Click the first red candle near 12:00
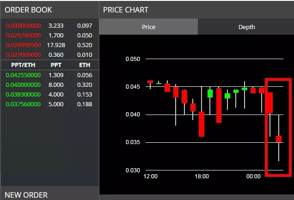The width and height of the screenshot is (294, 200). tap(150, 82)
